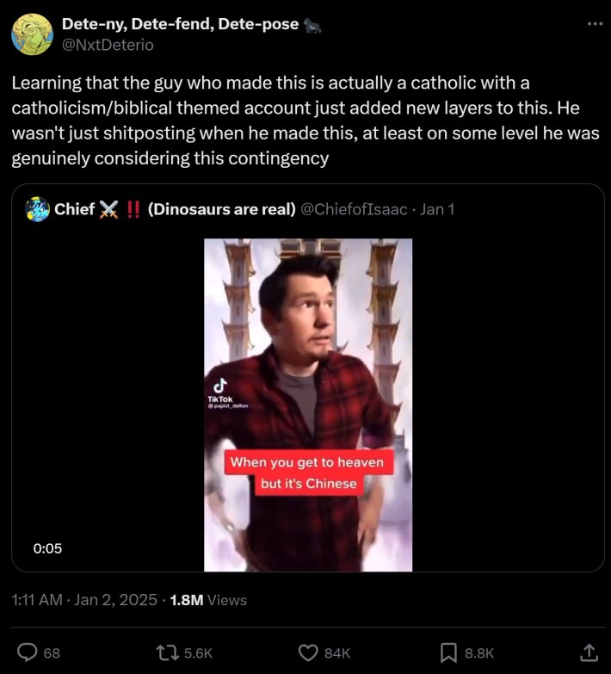Click the 0:05 video duration label
Screen dimensions: 611x674
pos(47,548)
